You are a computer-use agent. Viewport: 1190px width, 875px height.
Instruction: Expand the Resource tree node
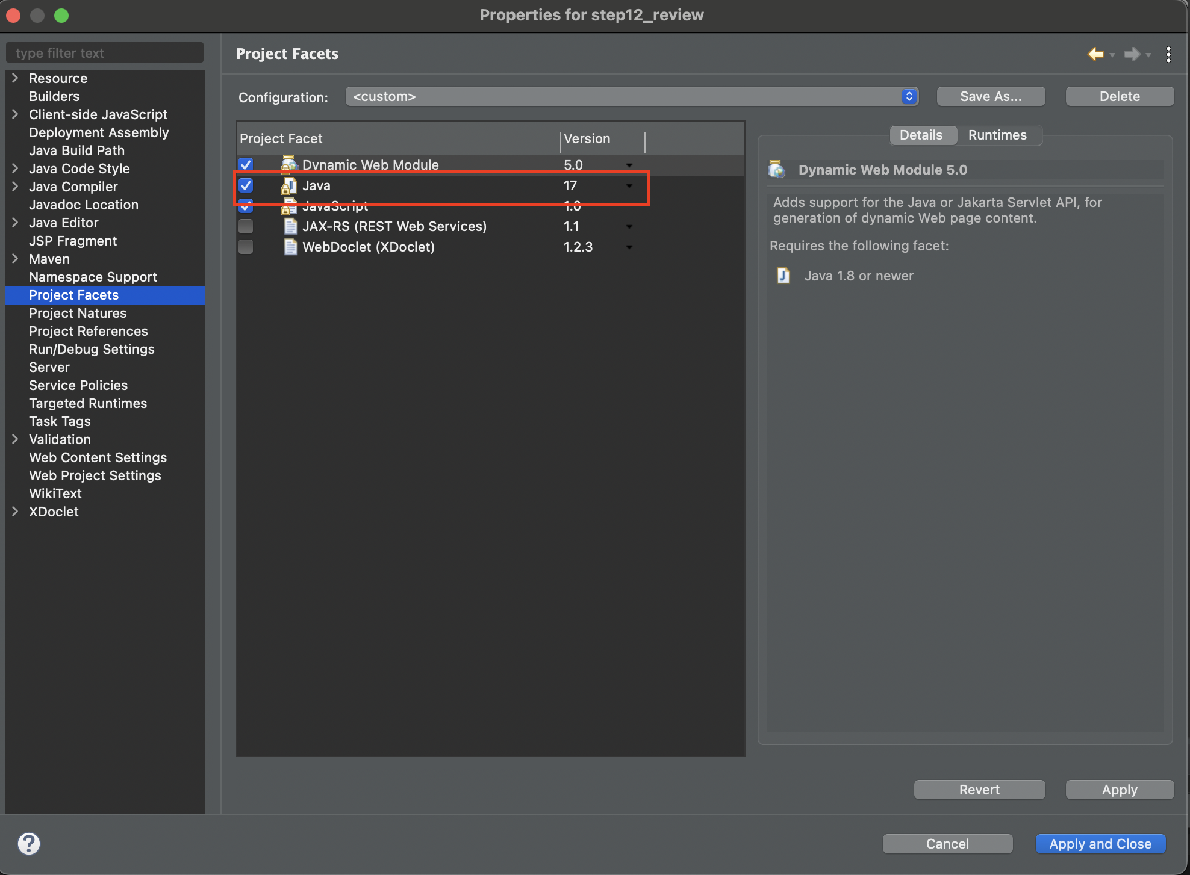[15, 78]
